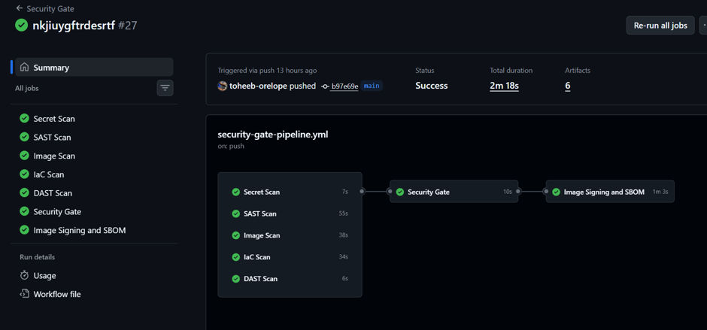Click the home icon next to Summary
Image resolution: width=707 pixels, height=330 pixels.
click(24, 68)
